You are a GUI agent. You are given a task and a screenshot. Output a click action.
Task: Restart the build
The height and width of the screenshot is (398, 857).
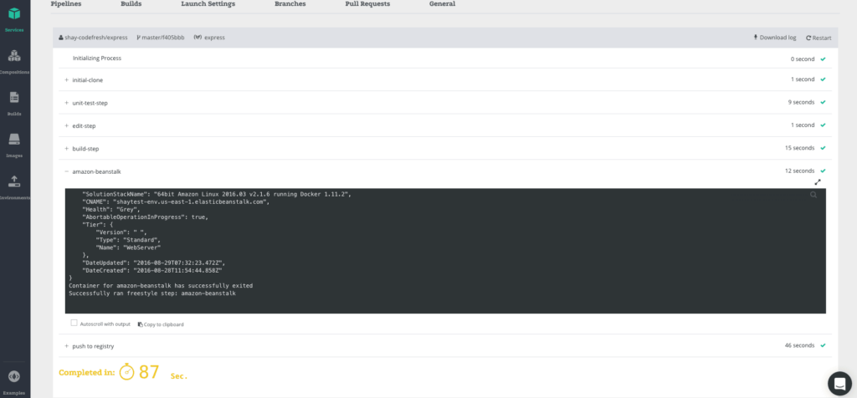click(x=819, y=38)
